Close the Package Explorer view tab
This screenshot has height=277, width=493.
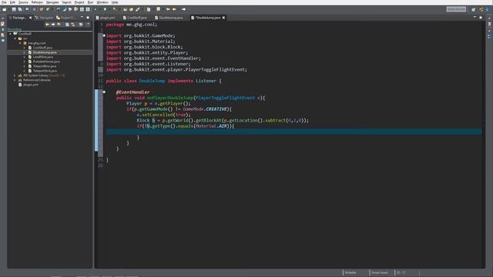click(x=31, y=18)
